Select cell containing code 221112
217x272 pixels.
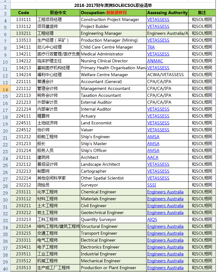(x=23, y=88)
